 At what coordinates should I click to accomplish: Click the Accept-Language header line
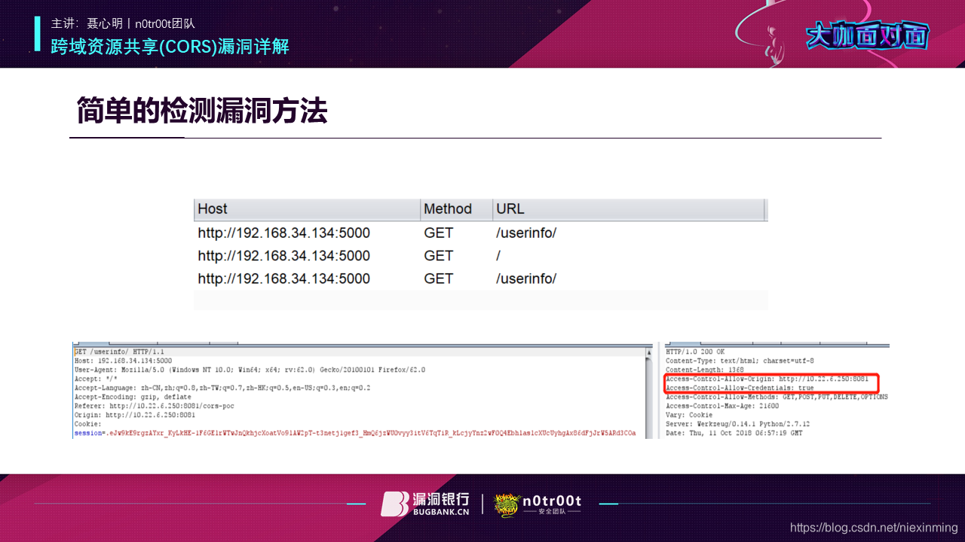pyautogui.click(x=222, y=388)
